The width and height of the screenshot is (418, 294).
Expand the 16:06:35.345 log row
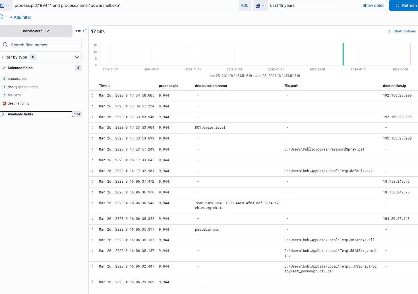[x=93, y=219]
